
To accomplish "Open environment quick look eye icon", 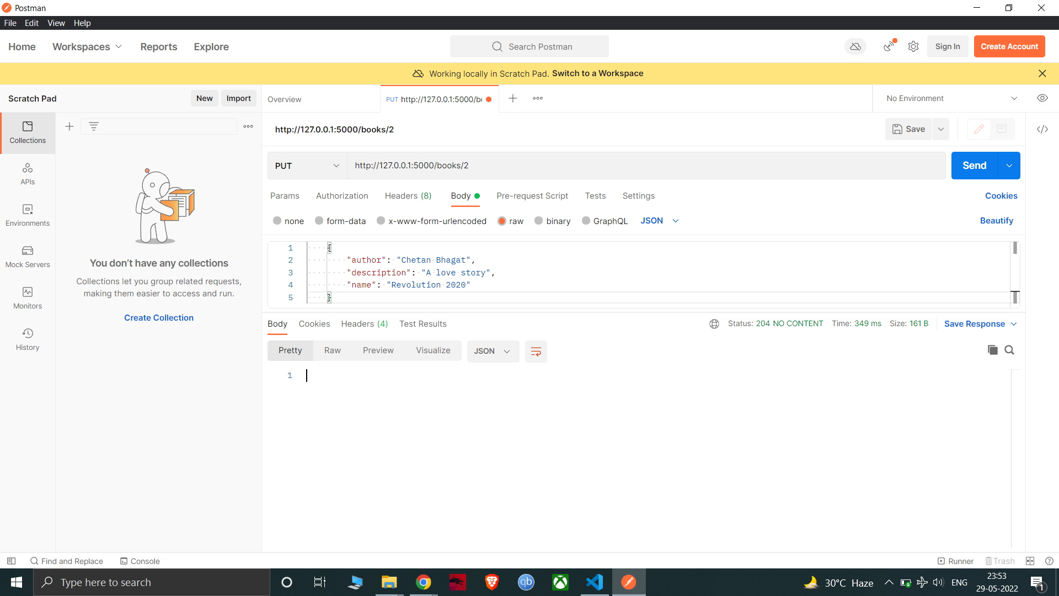I will 1042,98.
